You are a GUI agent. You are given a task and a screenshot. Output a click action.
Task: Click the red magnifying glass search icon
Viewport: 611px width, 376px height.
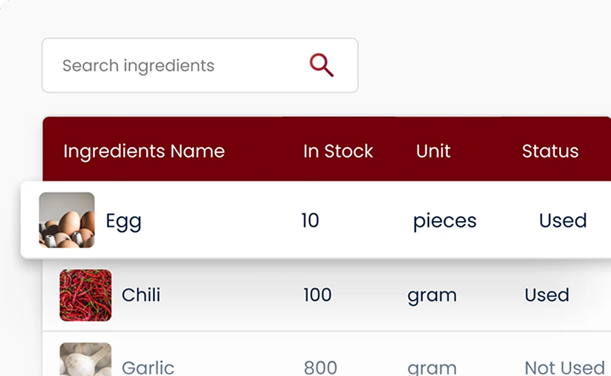322,65
